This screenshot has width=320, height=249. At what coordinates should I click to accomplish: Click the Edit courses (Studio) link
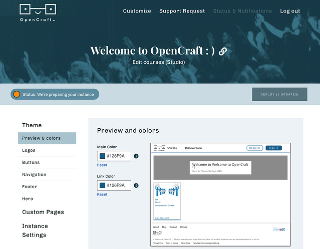point(159,62)
